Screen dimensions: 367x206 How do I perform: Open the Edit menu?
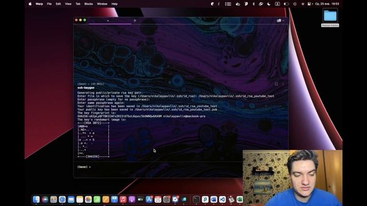tap(58, 4)
